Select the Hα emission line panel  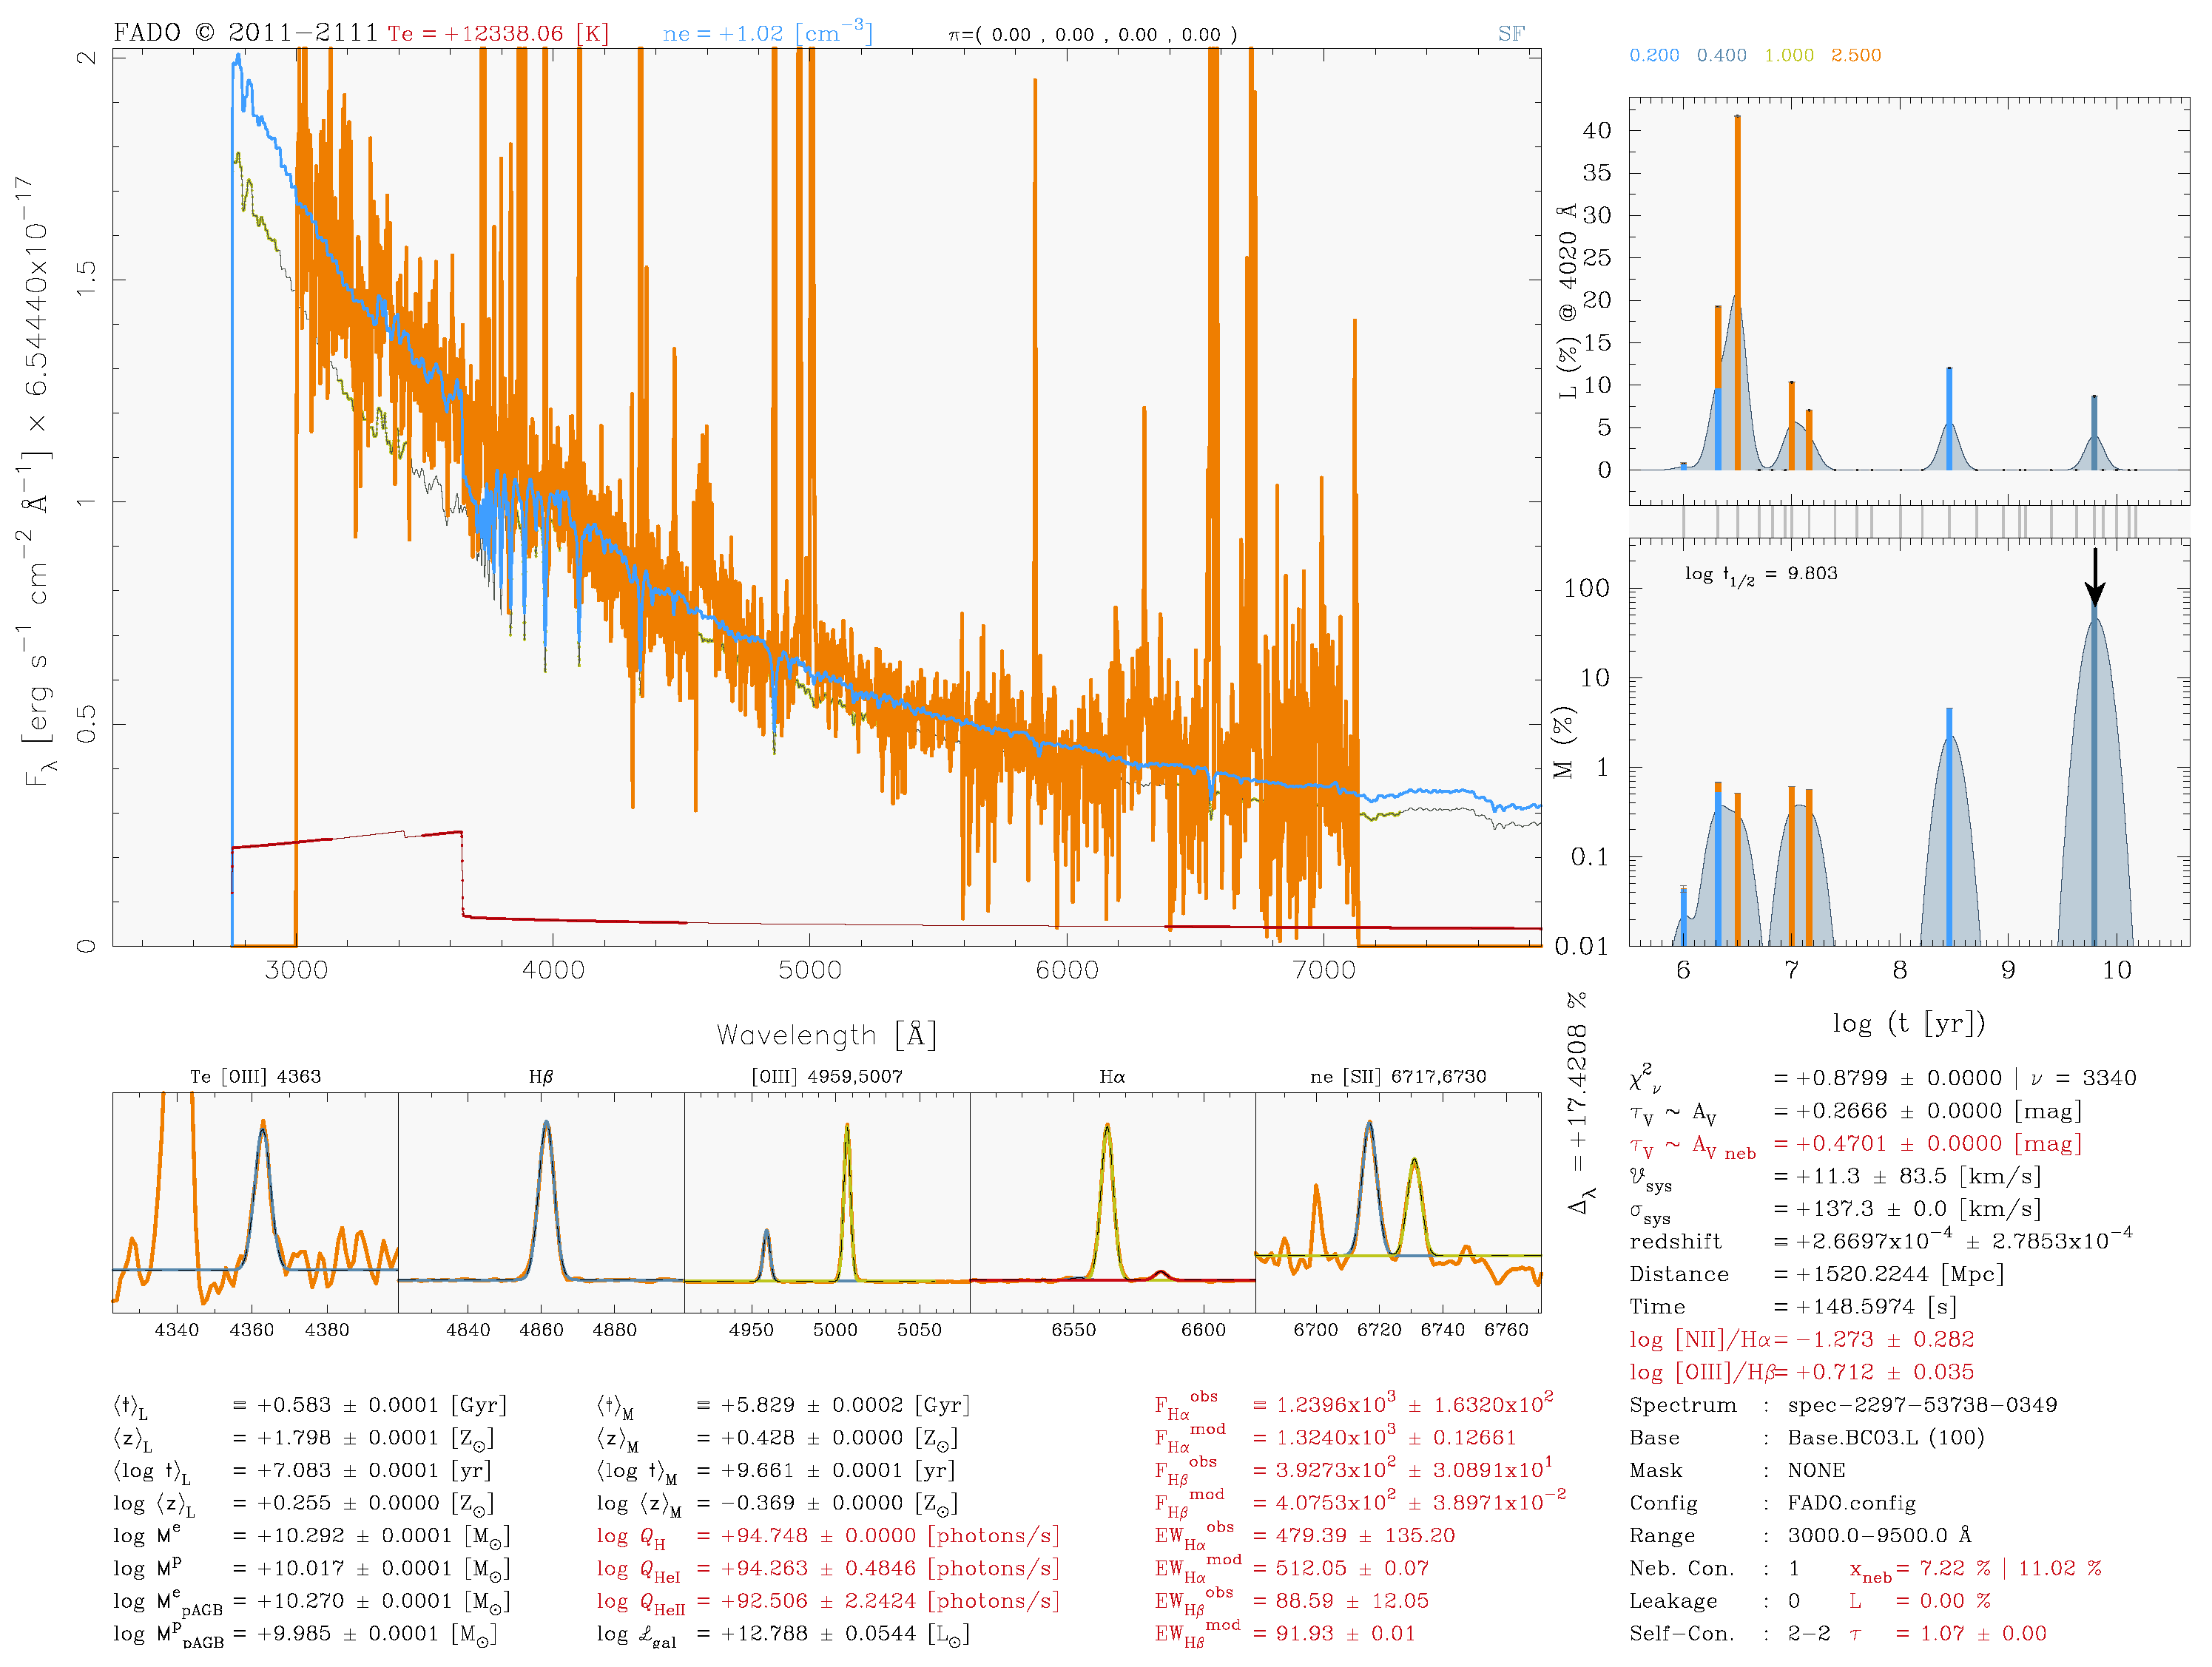[1112, 1201]
